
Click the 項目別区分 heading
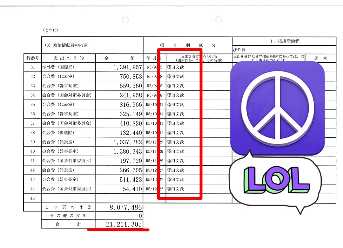pos(188,45)
